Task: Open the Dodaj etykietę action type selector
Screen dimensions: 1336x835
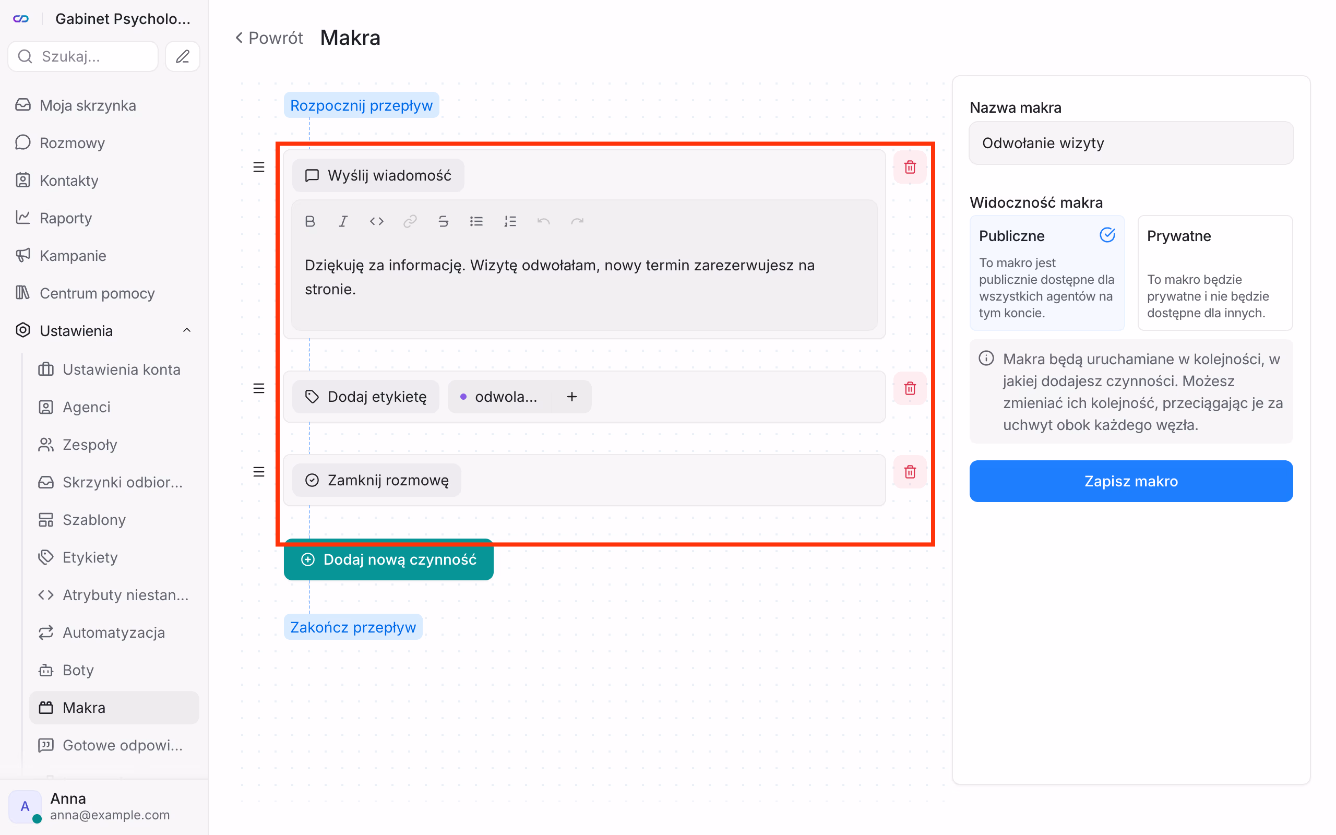Action: click(365, 397)
